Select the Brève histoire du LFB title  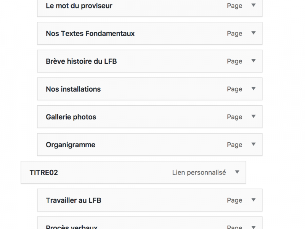tap(81, 61)
